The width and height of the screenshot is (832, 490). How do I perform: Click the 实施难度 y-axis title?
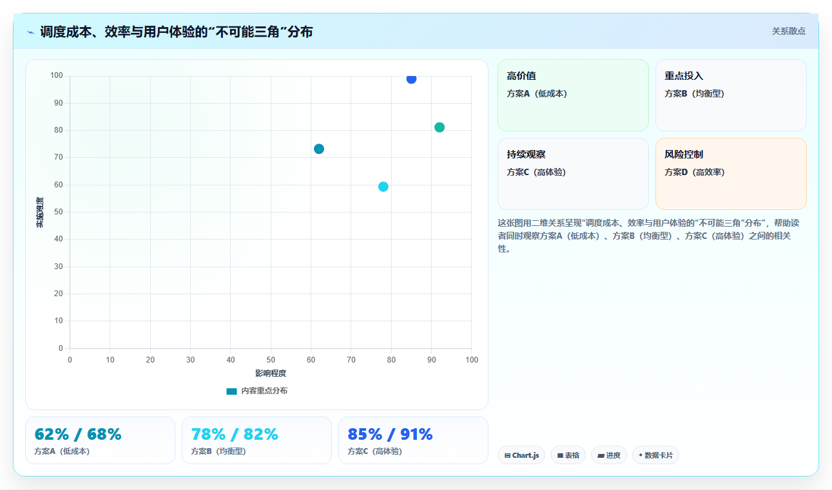pos(40,212)
